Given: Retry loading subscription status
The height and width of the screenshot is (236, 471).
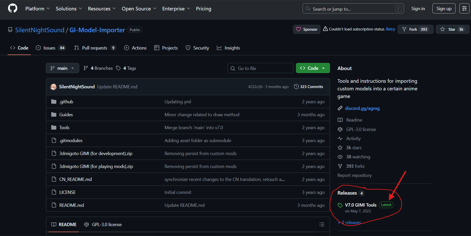Looking at the screenshot, I should click(391, 29).
